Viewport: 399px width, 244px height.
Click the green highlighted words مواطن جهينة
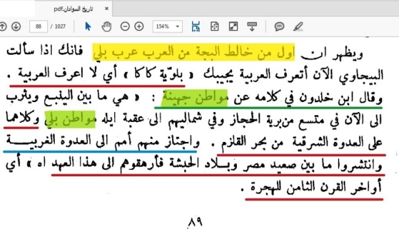pyautogui.click(x=195, y=98)
